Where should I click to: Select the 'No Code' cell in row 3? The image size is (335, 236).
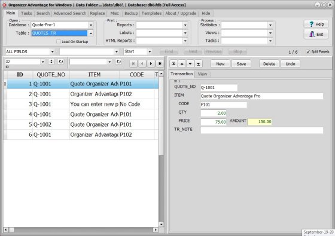coord(137,104)
